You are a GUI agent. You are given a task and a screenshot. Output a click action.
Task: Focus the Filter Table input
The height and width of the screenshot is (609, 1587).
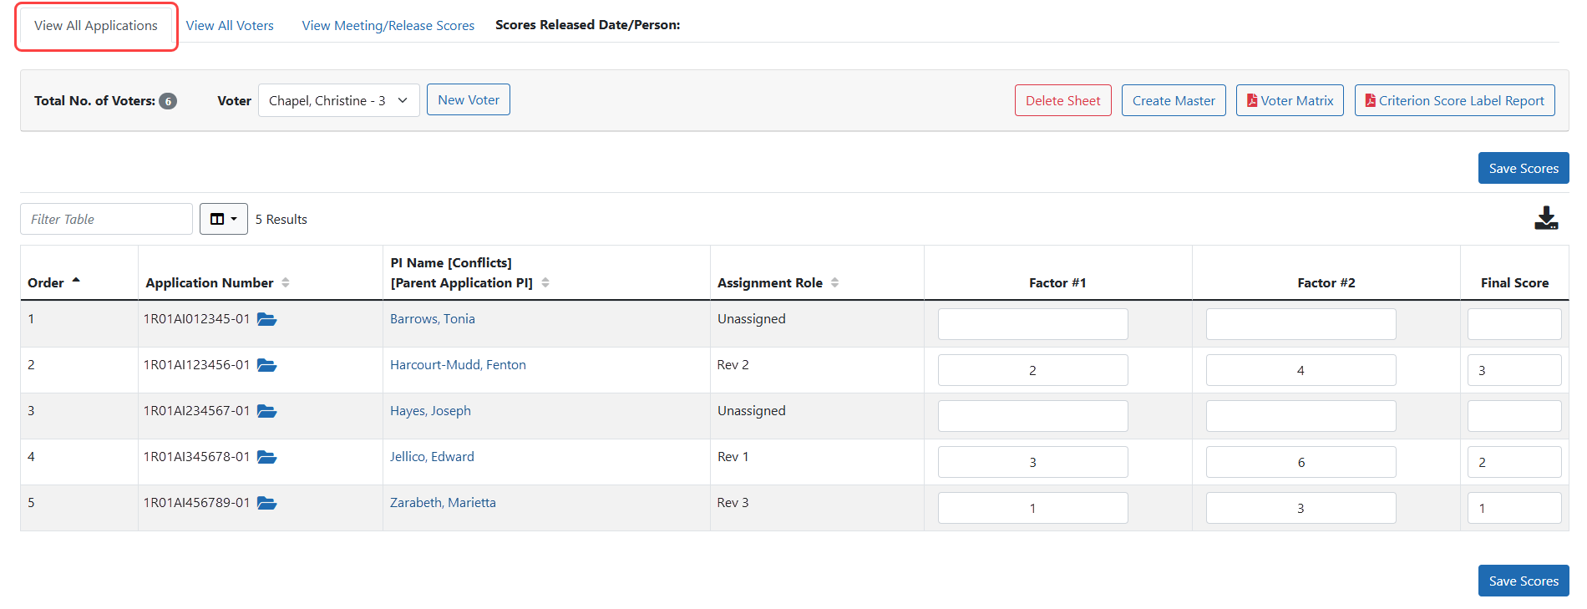(106, 219)
